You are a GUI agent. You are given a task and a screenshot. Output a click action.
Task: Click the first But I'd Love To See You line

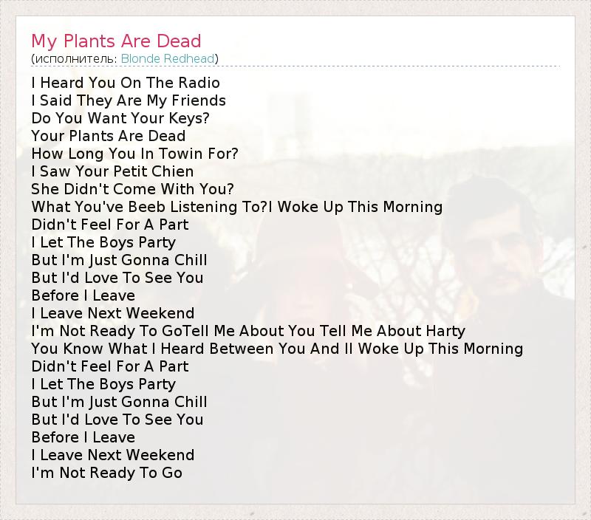[x=117, y=278]
